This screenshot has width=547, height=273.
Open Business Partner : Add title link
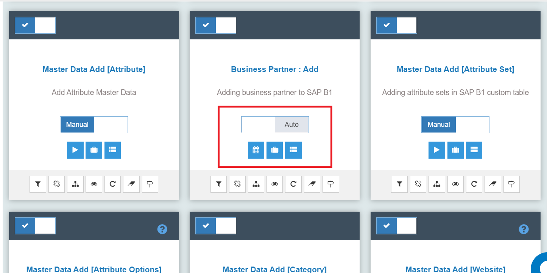[x=275, y=69]
